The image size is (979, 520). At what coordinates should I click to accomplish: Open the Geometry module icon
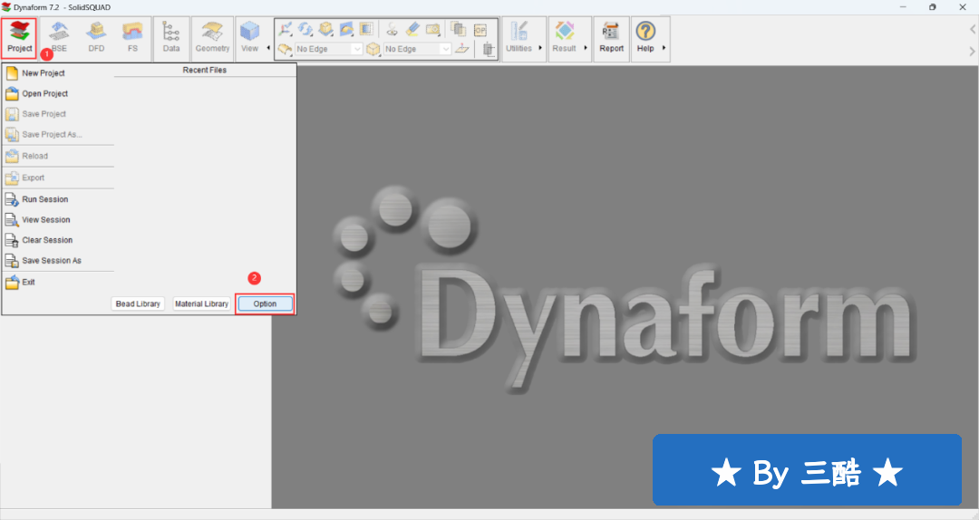(212, 38)
